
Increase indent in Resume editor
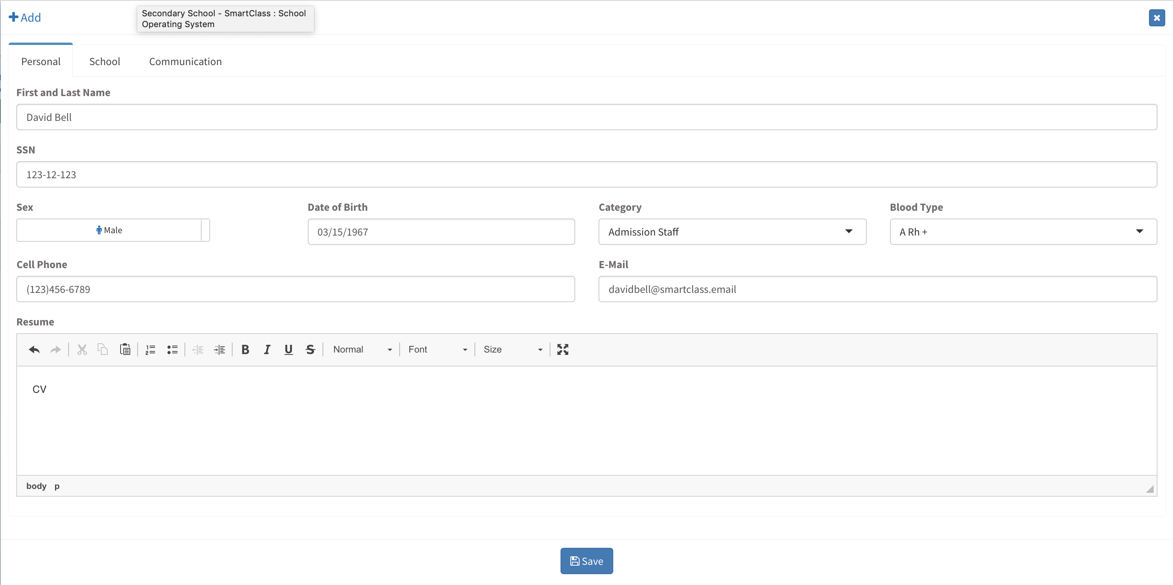click(219, 349)
